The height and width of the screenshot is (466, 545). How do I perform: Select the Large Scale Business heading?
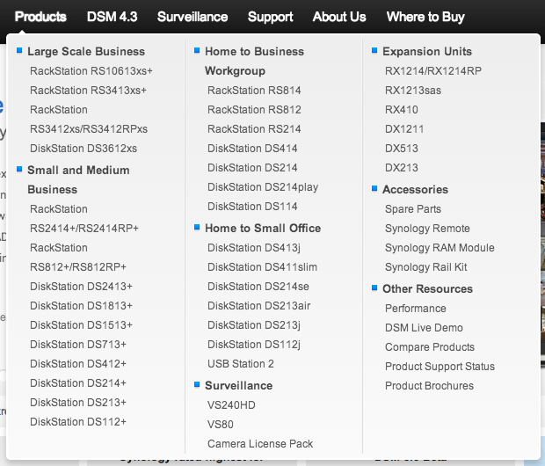point(86,52)
